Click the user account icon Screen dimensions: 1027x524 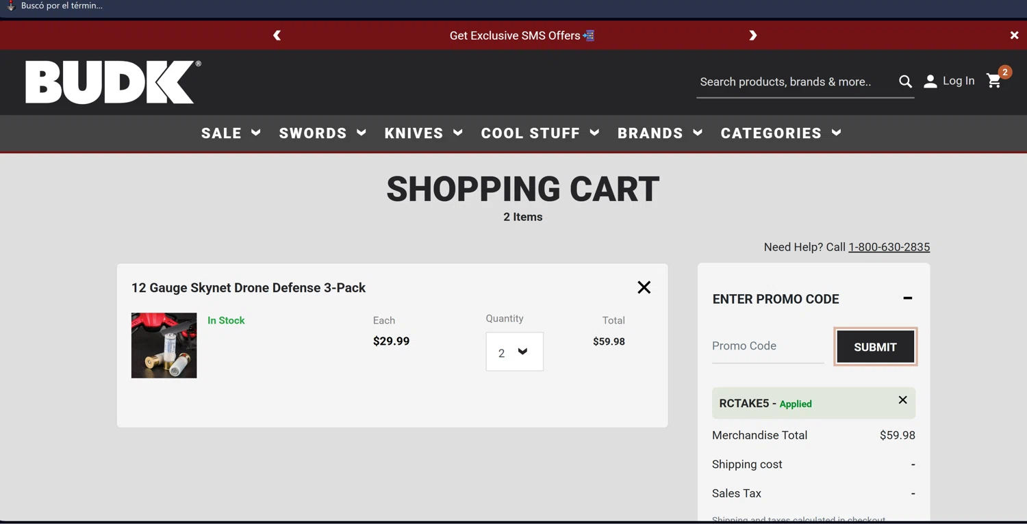click(x=930, y=81)
